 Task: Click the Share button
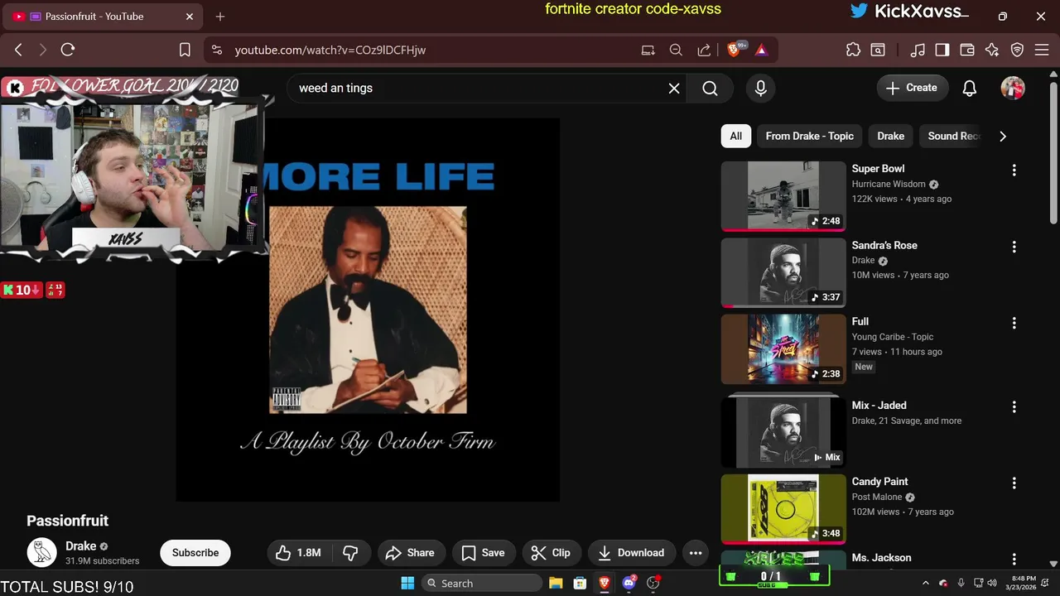pos(412,553)
